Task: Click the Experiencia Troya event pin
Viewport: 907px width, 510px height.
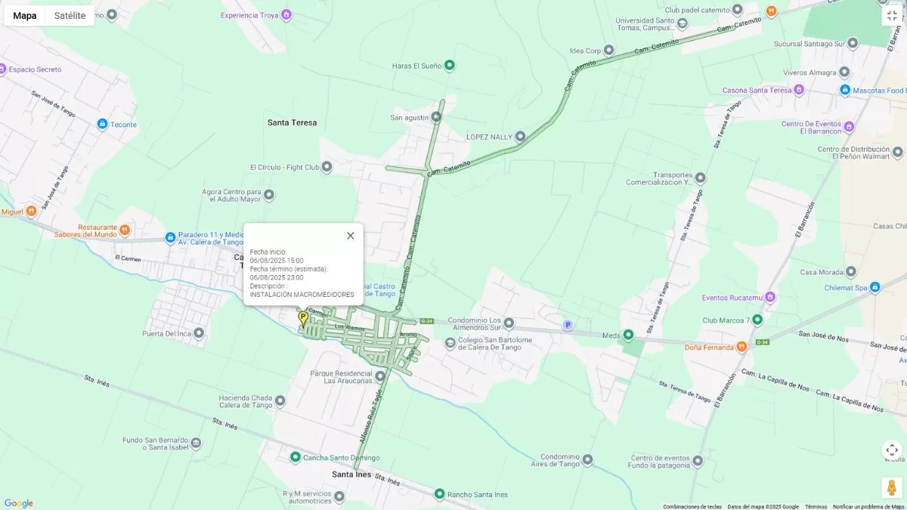Action: coord(286,14)
